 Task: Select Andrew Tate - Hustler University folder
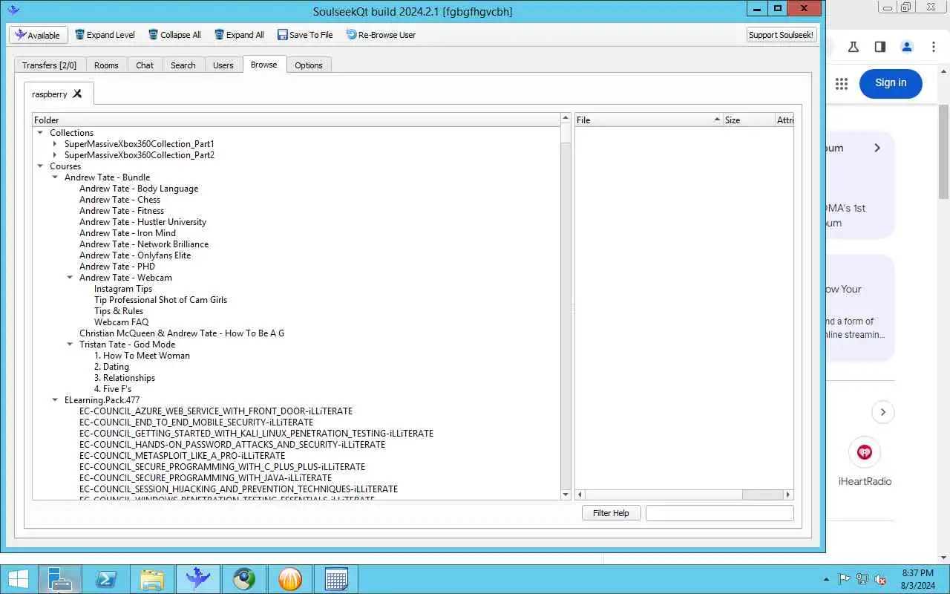pos(142,222)
